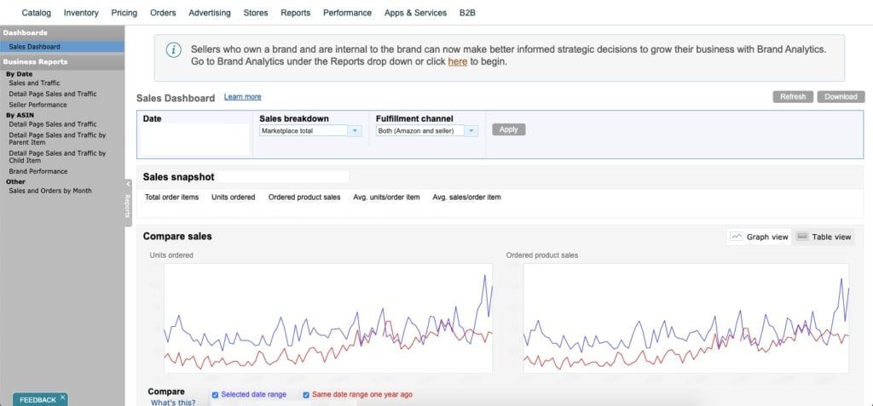Click the Dashboards sidebar header
This screenshot has width=873, height=406.
coord(61,33)
